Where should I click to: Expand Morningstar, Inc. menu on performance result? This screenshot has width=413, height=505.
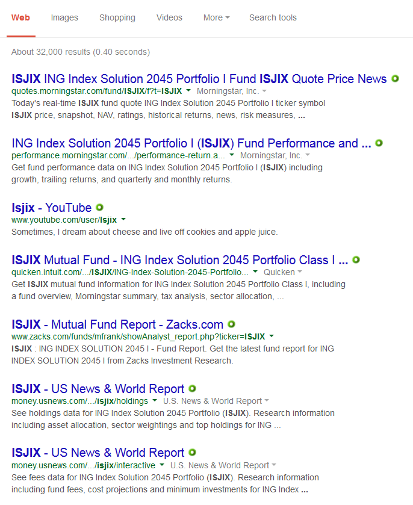coord(308,155)
